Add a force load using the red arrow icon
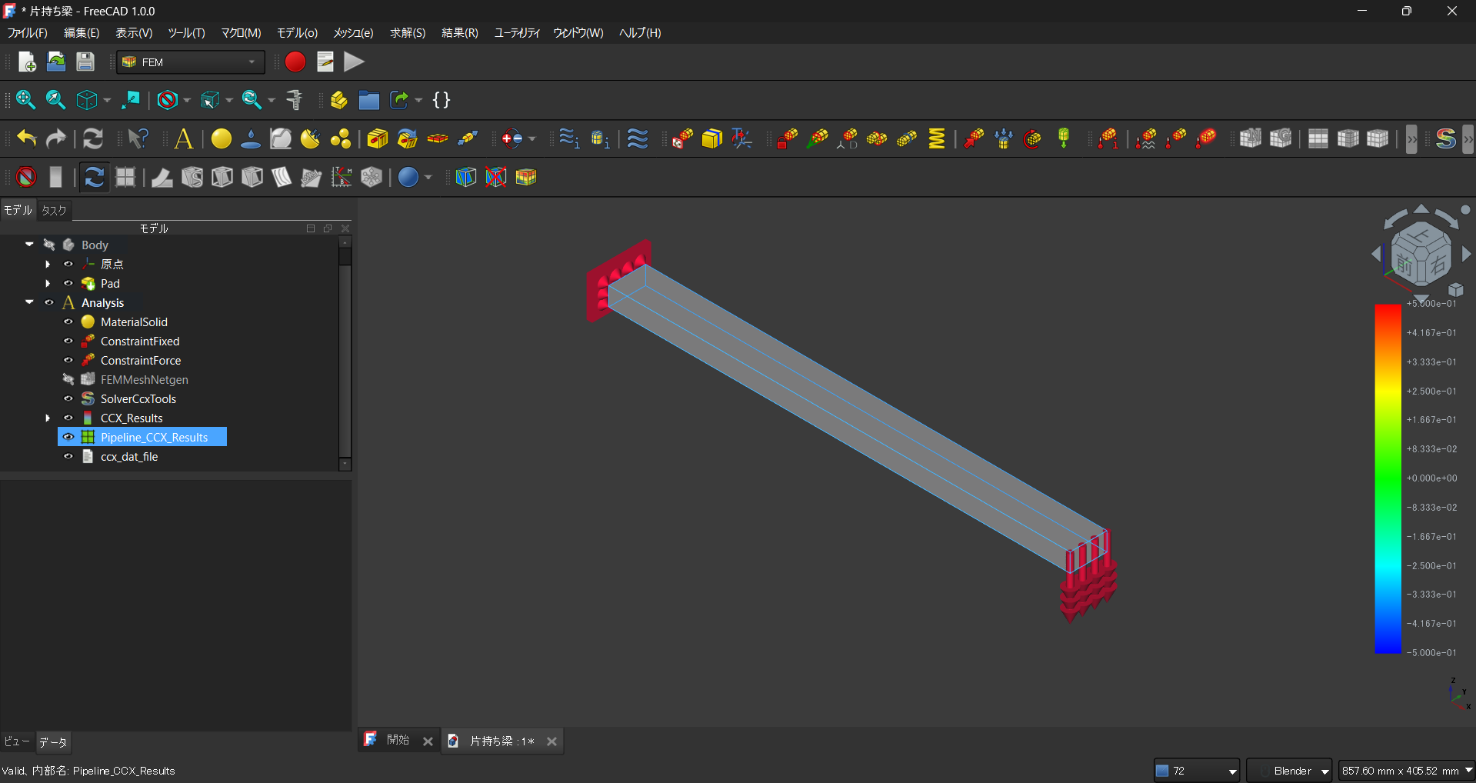The image size is (1476, 783). coord(974,138)
